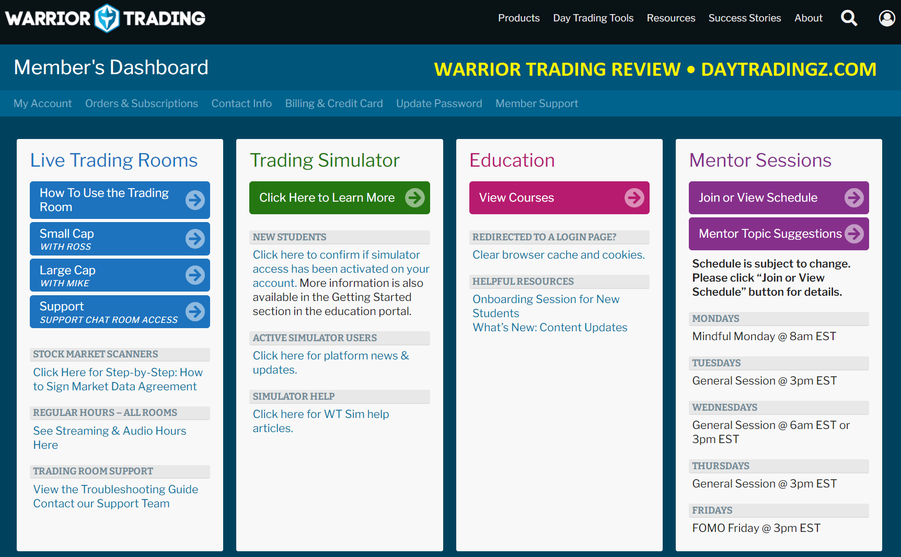Click arrow icon on Large Cap button

195,275
